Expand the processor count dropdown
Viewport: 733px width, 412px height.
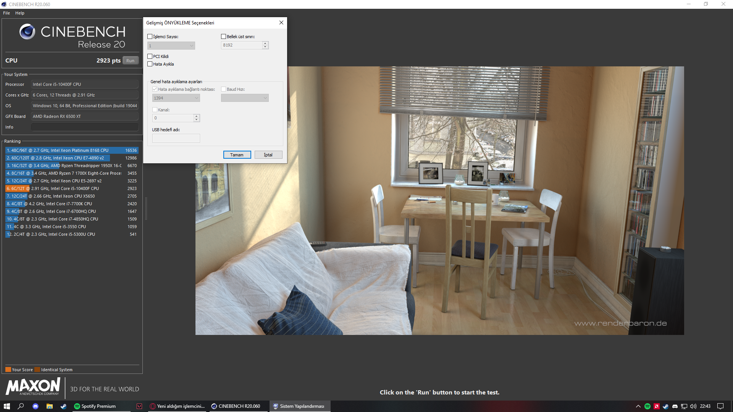point(171,46)
